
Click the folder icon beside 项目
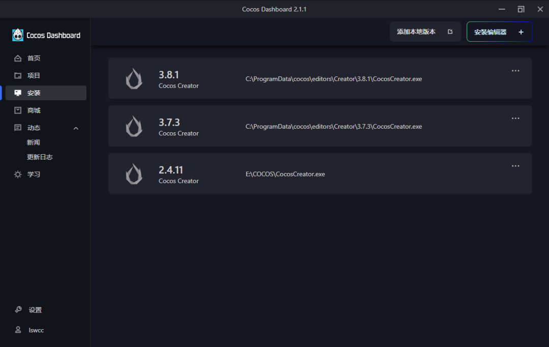18,75
